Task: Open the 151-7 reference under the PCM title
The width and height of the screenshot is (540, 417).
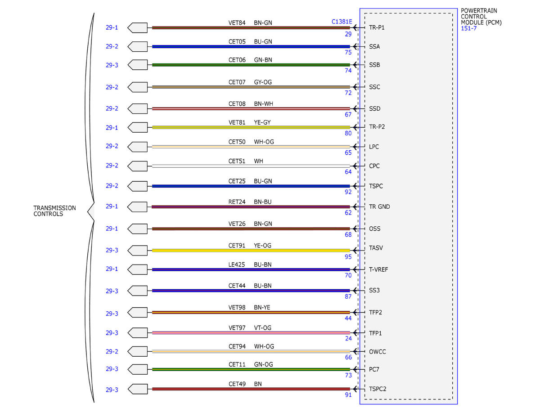Action: (x=468, y=29)
